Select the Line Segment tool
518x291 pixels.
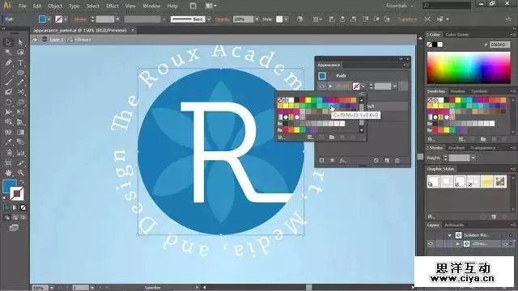coord(8,72)
